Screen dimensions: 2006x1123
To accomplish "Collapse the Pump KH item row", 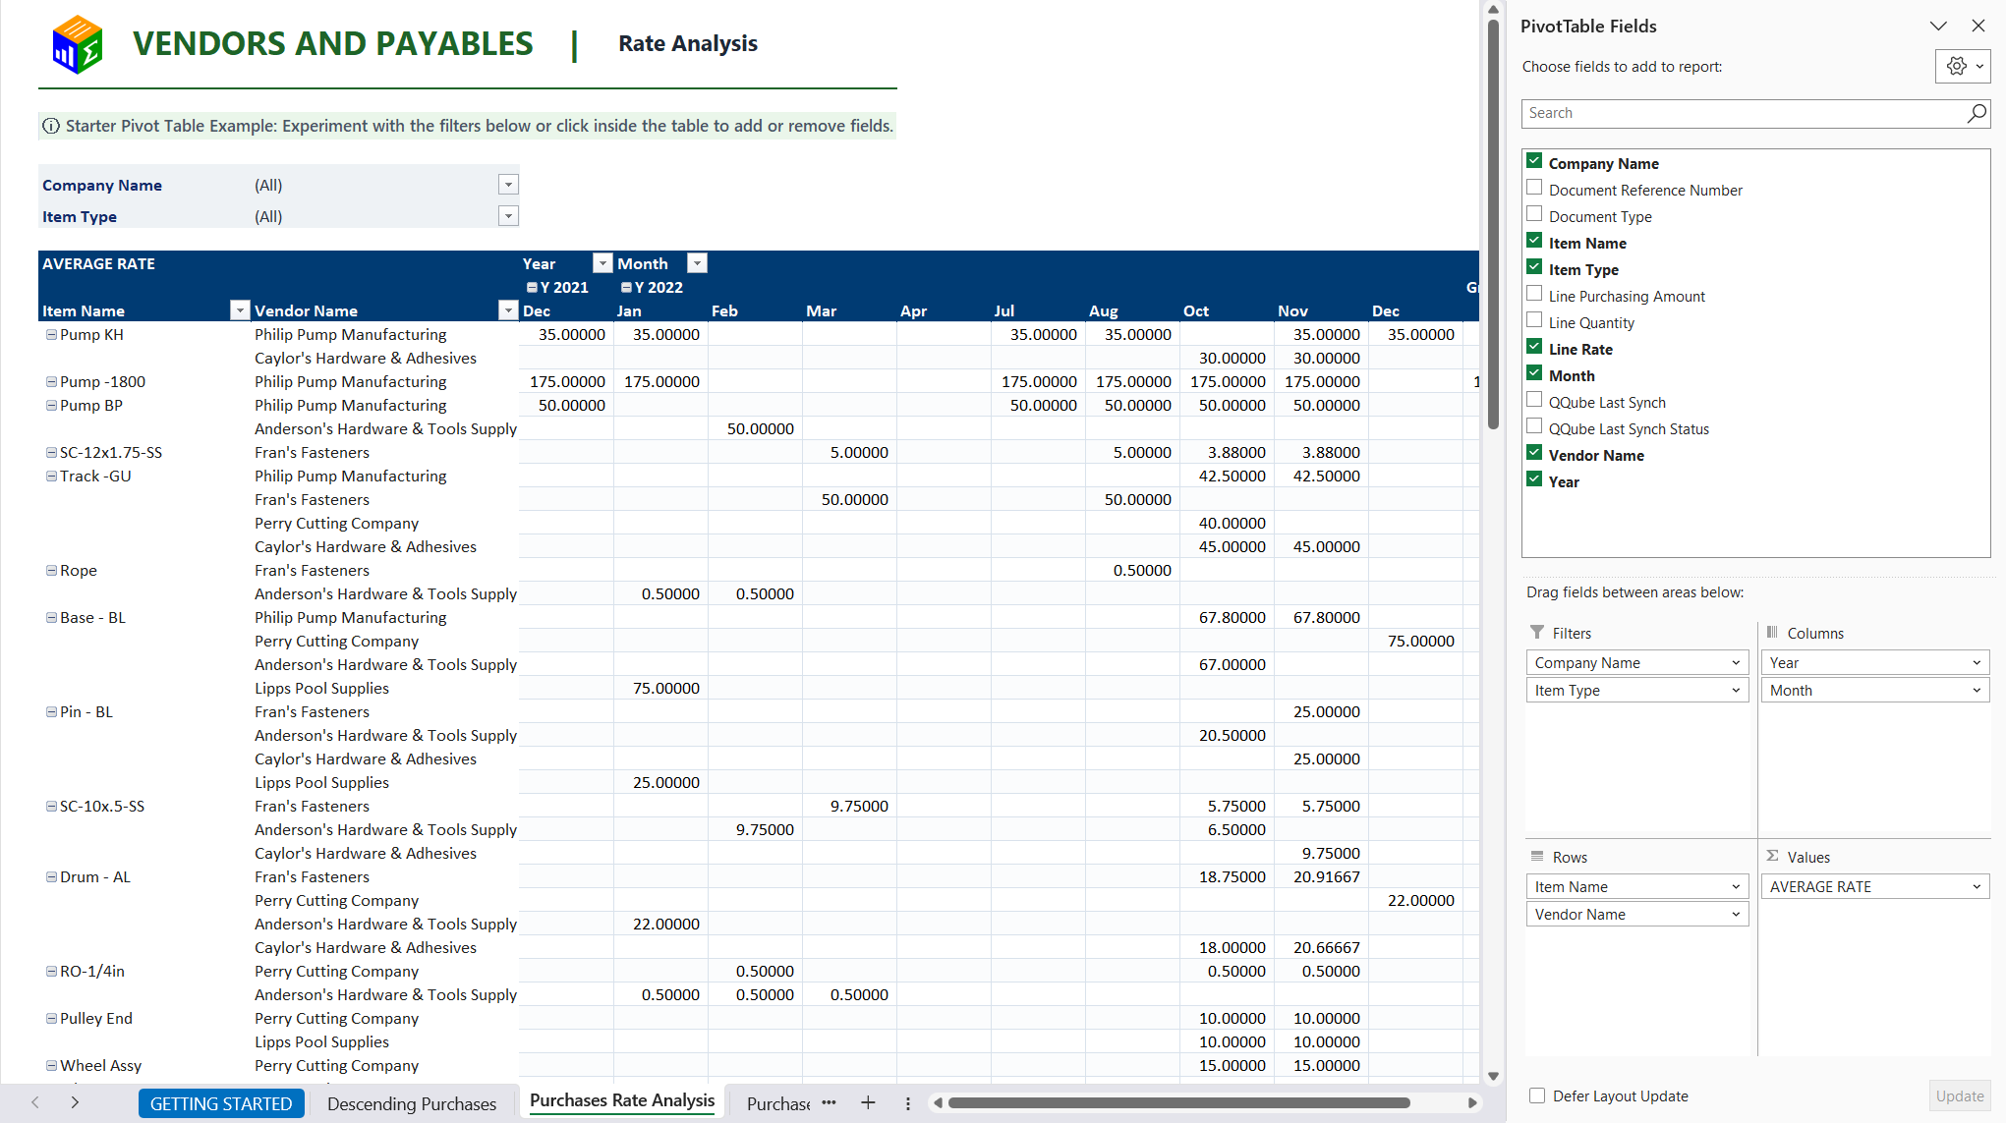I will [51, 334].
